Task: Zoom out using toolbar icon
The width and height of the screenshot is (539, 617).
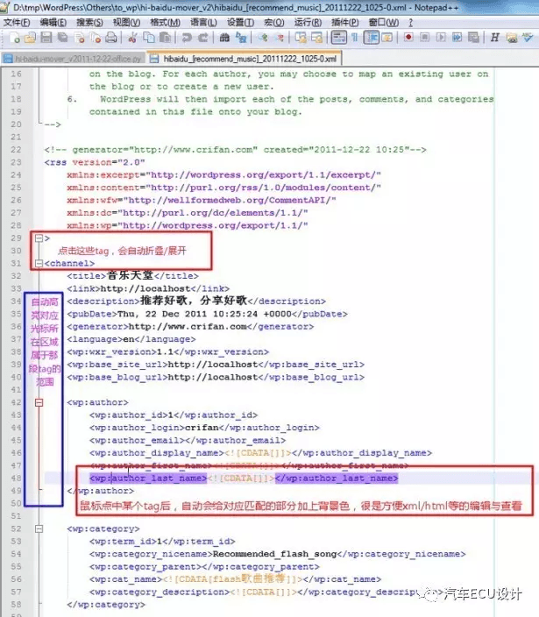Action: pyautogui.click(x=280, y=38)
